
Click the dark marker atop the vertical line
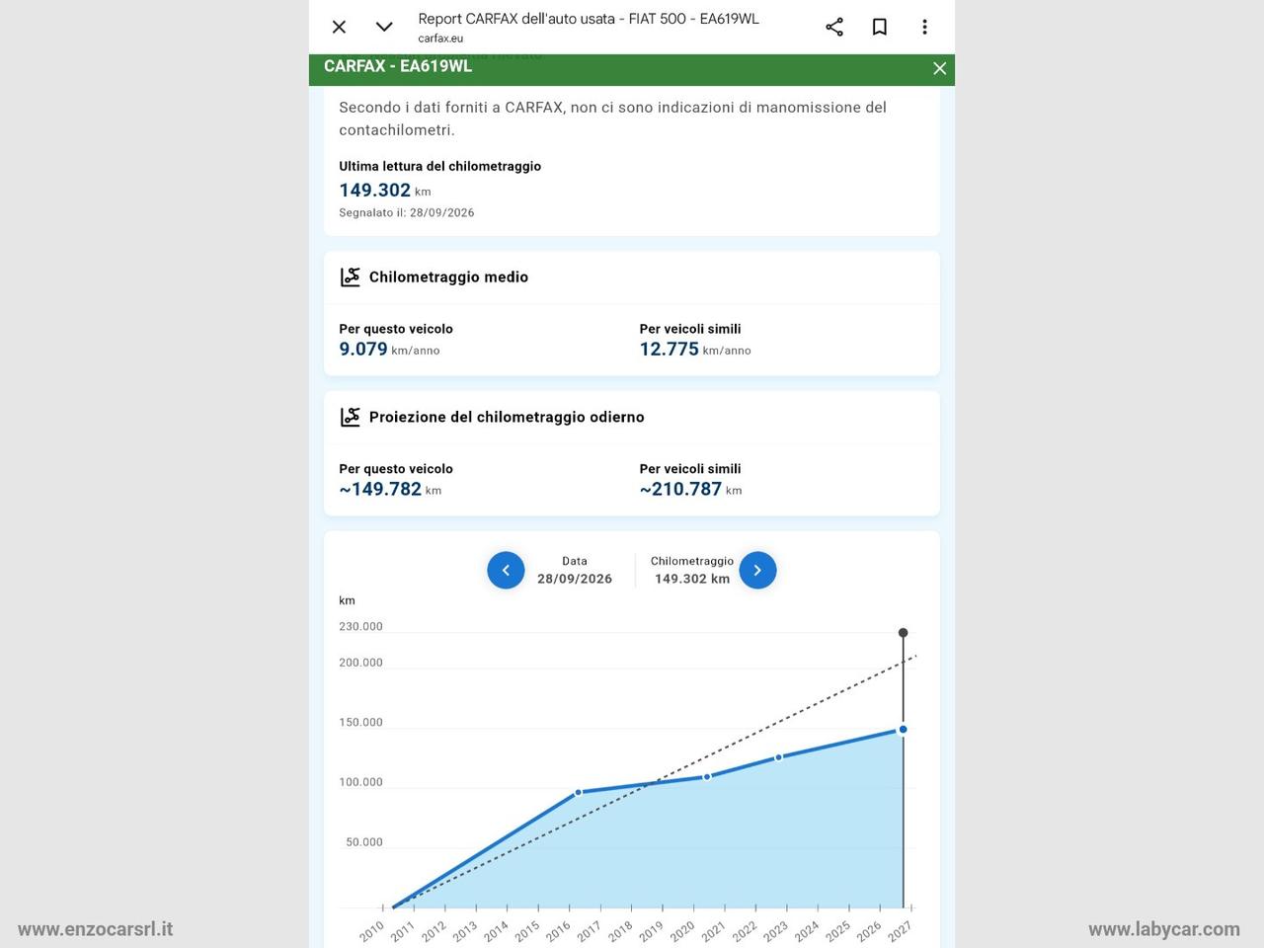(x=903, y=632)
